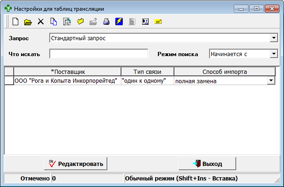Click the Delete (black X) toolbar icon
The height and width of the screenshot is (187, 284).
pyautogui.click(x=41, y=22)
